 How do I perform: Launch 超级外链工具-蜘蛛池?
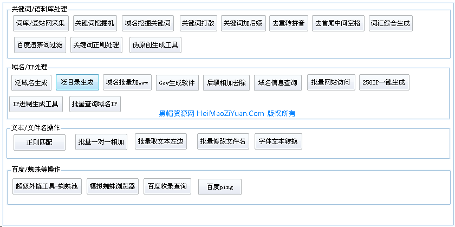click(47, 186)
